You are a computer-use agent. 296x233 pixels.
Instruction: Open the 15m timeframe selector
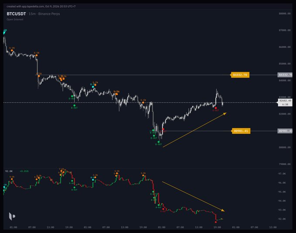(32, 14)
